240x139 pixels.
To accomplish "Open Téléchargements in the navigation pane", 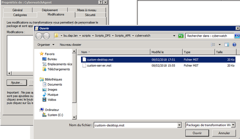I will [58, 69].
